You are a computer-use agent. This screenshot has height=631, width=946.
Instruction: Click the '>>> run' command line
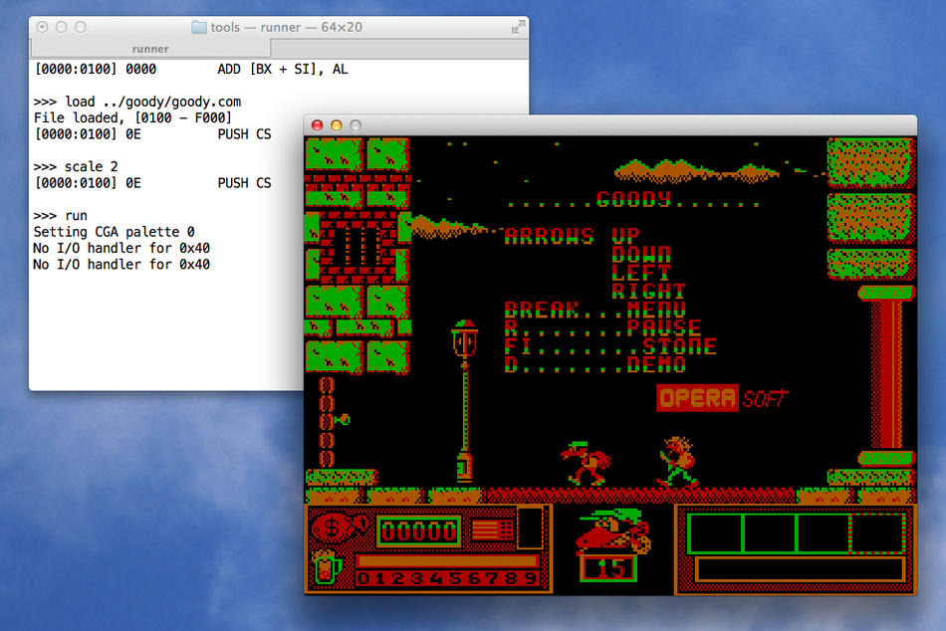[x=61, y=215]
